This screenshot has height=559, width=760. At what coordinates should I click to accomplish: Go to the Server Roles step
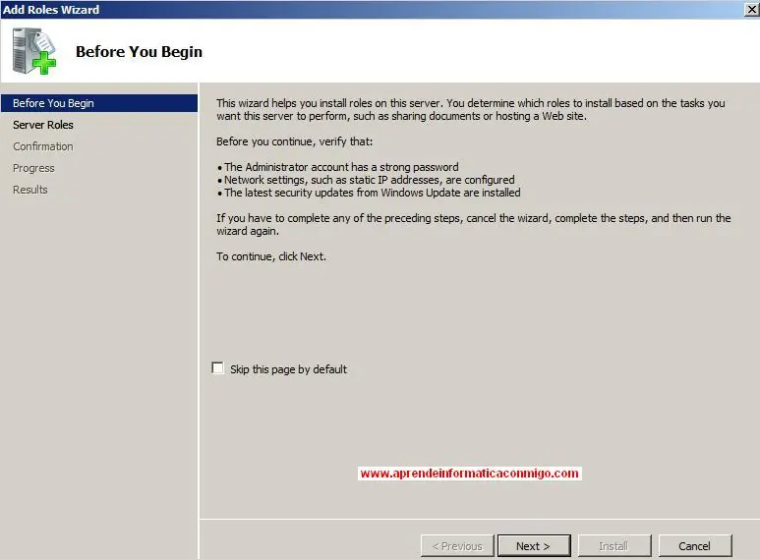[x=43, y=125]
